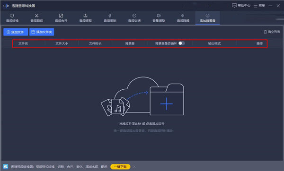This screenshot has height=171, width=284.
Task: Open the 音频合并 audio merge tool
Action: coord(61,18)
